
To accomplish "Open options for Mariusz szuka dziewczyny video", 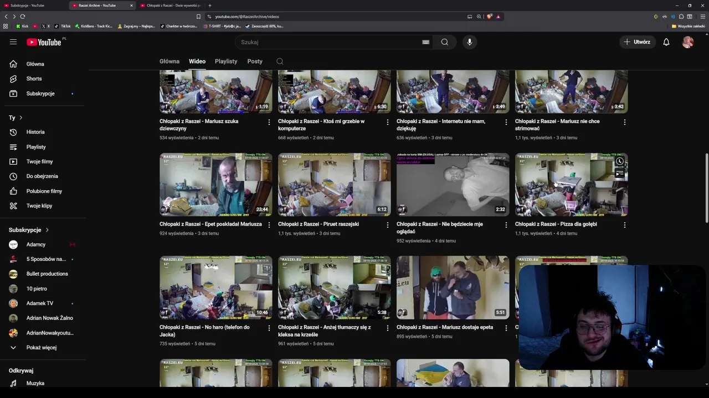I will click(269, 122).
